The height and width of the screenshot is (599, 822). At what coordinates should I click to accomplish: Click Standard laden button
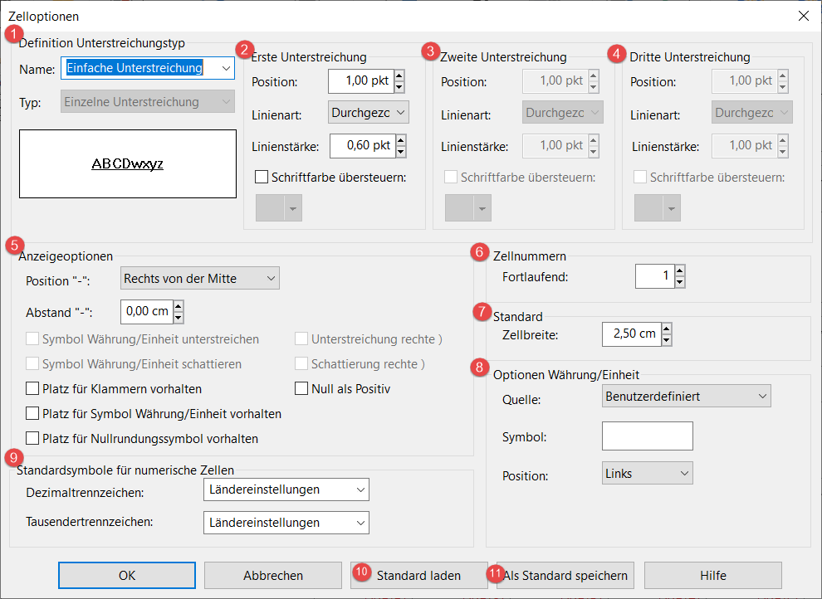418,575
